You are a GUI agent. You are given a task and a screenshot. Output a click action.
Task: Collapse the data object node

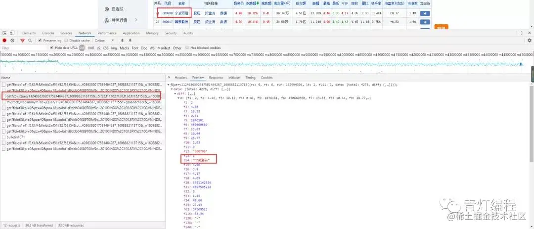coord(172,90)
